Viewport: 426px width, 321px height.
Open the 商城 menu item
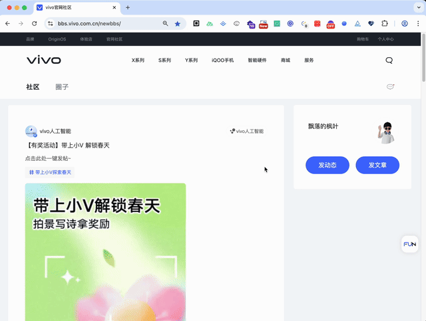286,60
